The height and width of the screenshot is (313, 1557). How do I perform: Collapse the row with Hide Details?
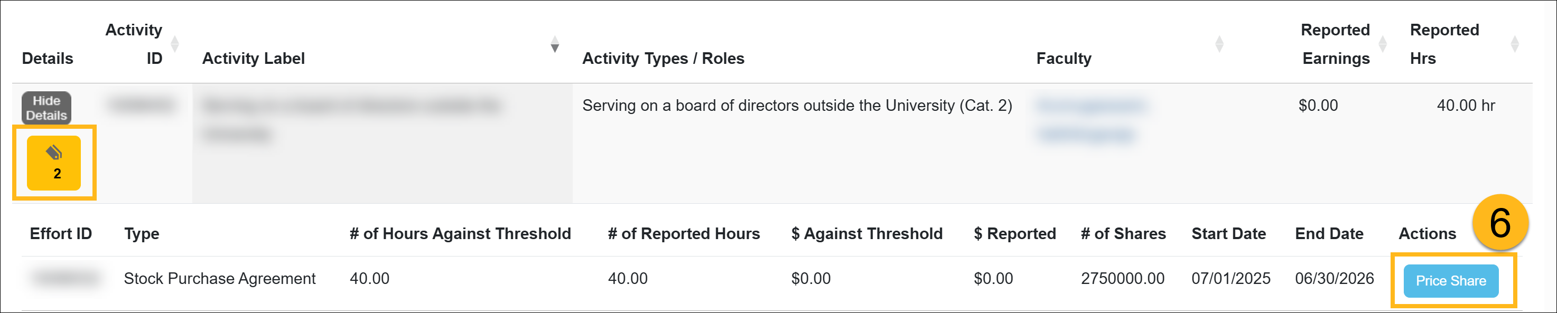click(x=46, y=108)
